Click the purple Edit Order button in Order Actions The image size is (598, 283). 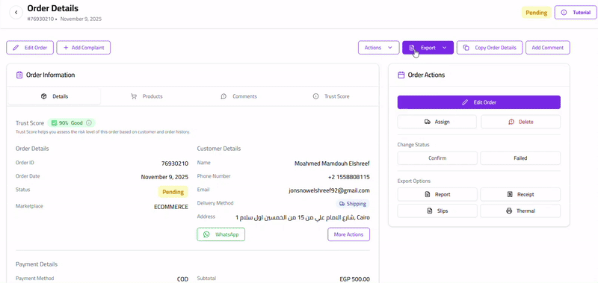click(478, 102)
